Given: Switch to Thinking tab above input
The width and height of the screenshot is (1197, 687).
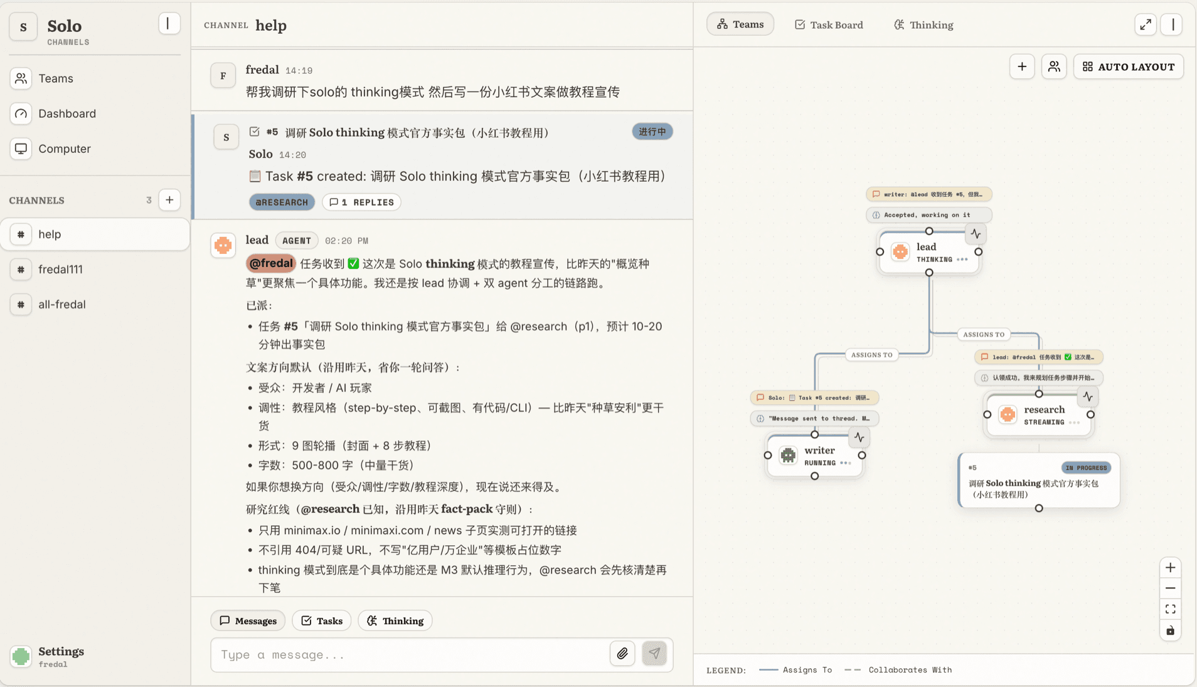Looking at the screenshot, I should tap(395, 621).
